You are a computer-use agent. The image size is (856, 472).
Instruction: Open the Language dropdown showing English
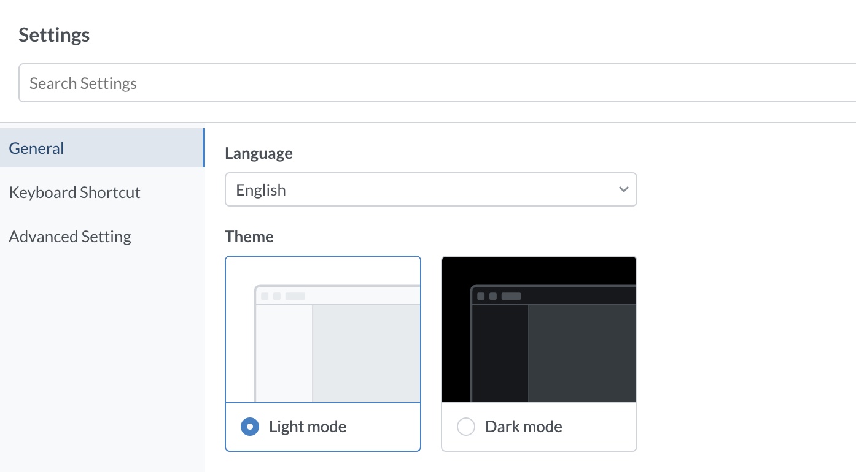pos(431,189)
